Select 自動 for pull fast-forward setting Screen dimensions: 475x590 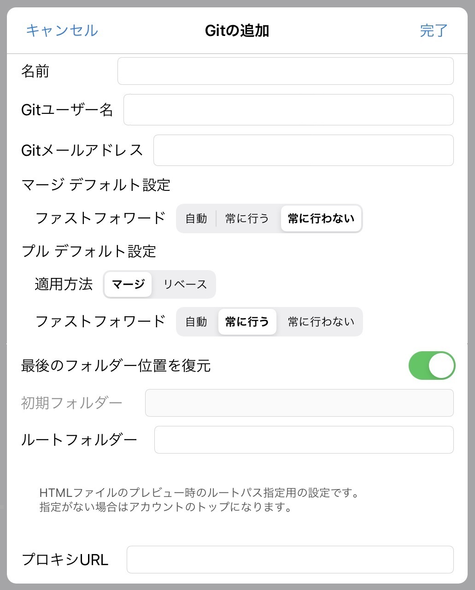click(197, 322)
